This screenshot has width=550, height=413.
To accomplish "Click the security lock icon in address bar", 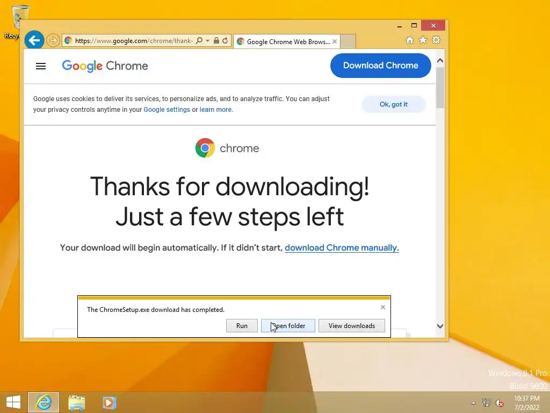I will [216, 41].
